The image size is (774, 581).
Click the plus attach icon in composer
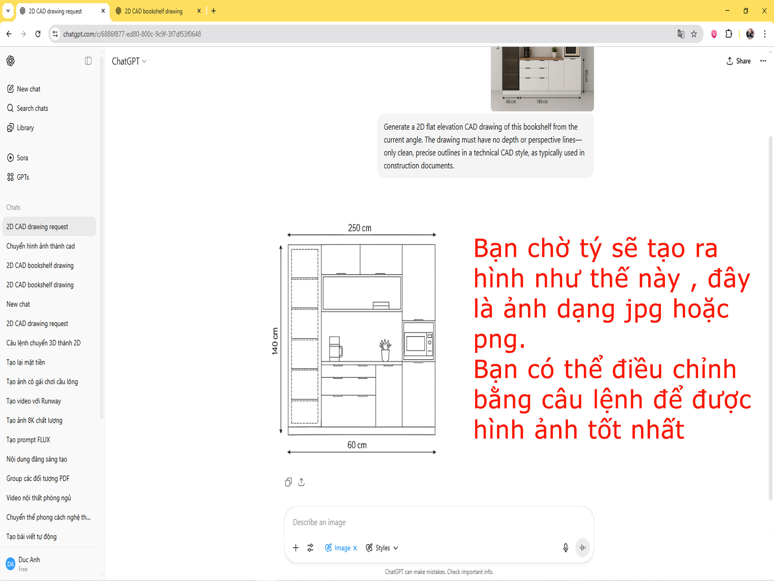point(296,547)
